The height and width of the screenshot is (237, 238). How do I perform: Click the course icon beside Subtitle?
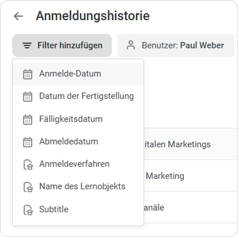pos(28,210)
